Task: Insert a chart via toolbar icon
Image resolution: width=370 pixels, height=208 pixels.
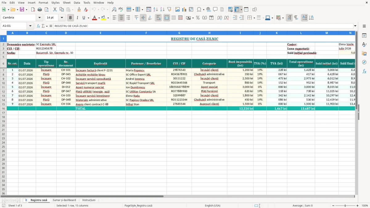Action: [x=184, y=10]
